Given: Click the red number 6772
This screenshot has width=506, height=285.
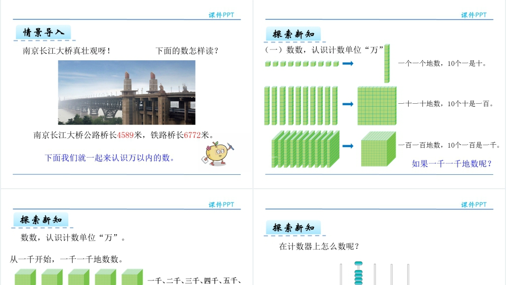Looking at the screenshot, I should (x=192, y=135).
